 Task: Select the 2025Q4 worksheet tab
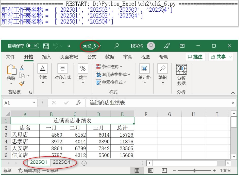(x=61, y=162)
